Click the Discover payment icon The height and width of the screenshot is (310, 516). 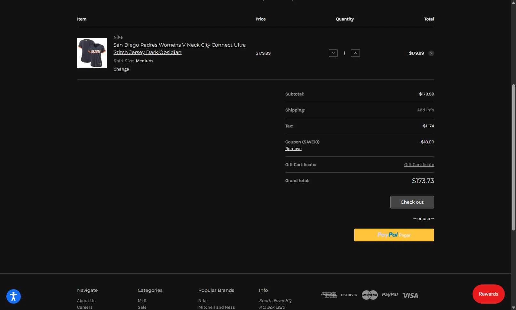(349, 295)
